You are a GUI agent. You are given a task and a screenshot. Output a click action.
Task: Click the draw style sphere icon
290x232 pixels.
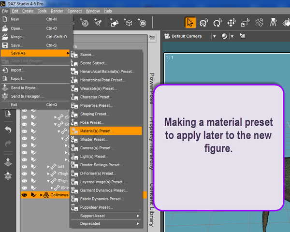[x=224, y=36]
